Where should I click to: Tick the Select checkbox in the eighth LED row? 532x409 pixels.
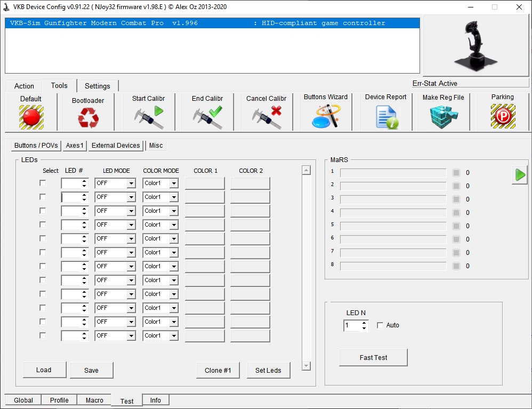(x=43, y=280)
